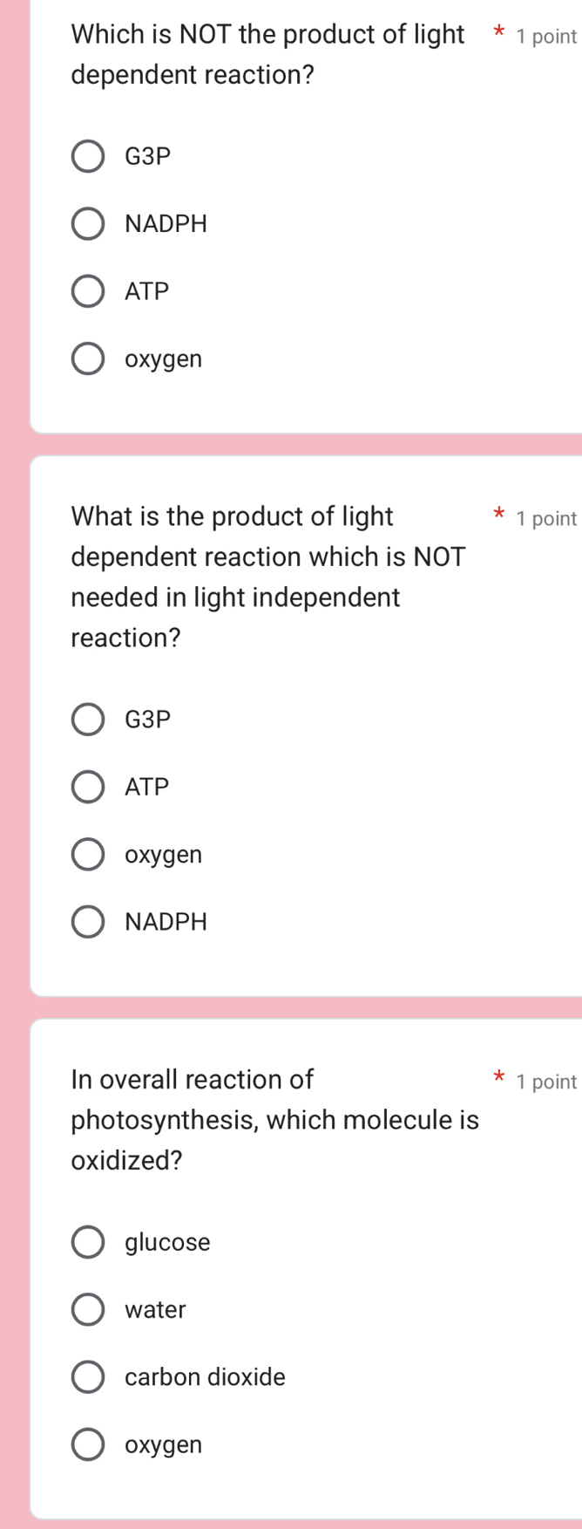Click the required asterisk on the second question

pos(497,515)
